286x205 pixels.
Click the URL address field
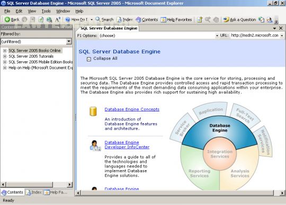pyautogui.click(x=255, y=35)
